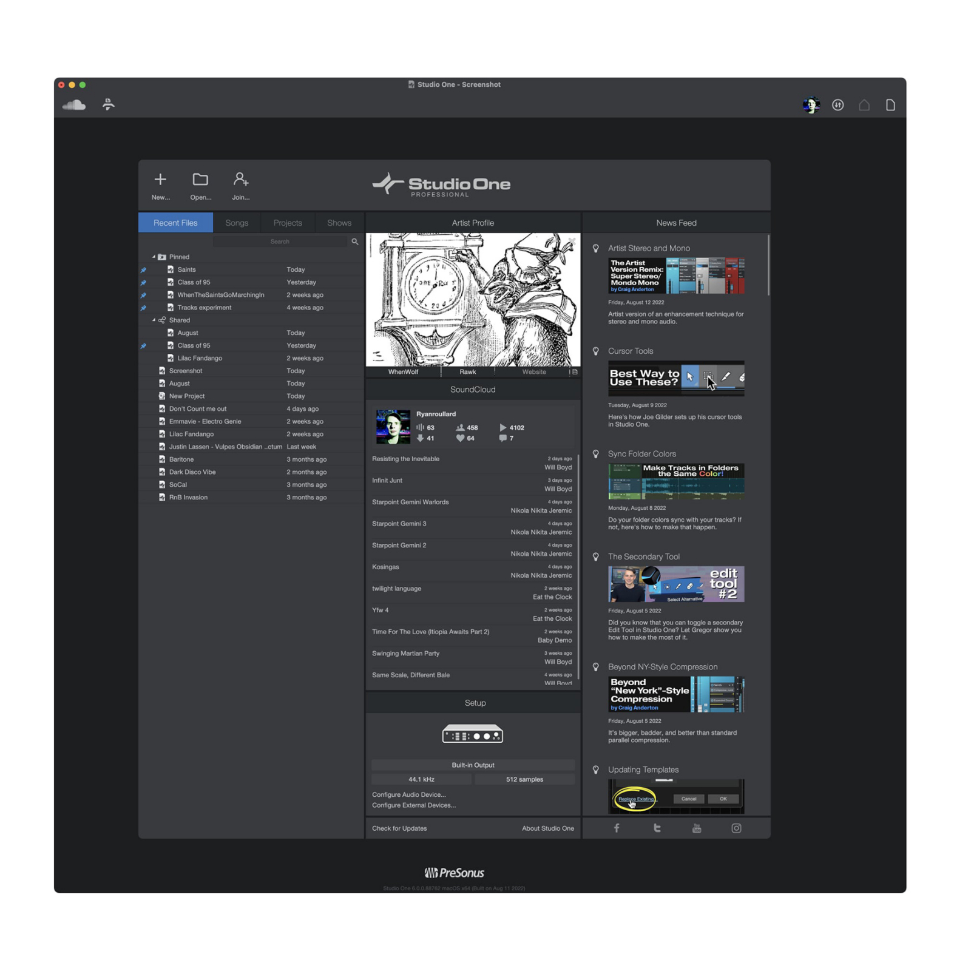The width and height of the screenshot is (971, 971).
Task: Select Emmavie - Electro Genie file
Action: 251,421
